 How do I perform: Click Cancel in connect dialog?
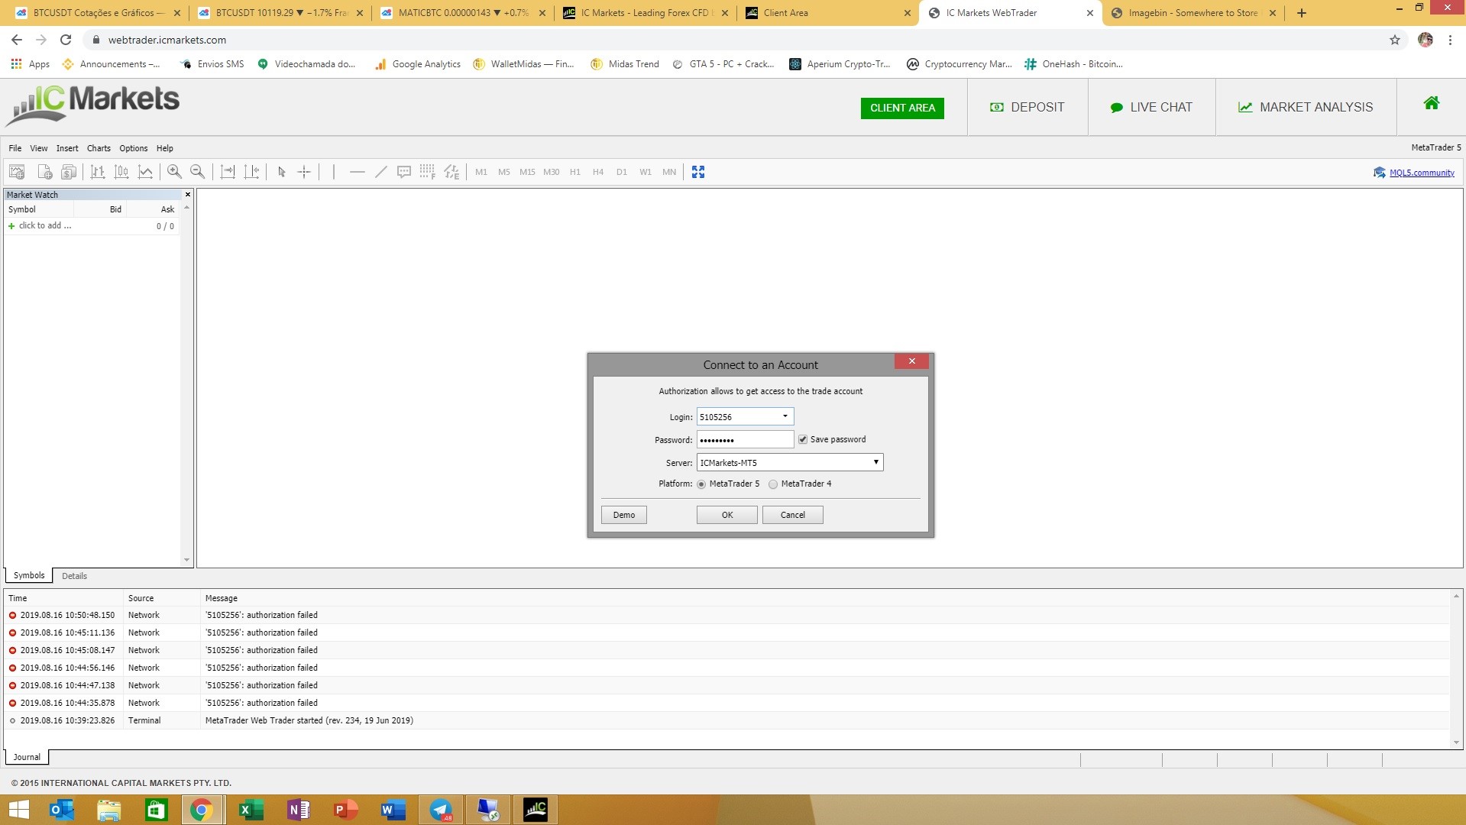pos(793,515)
